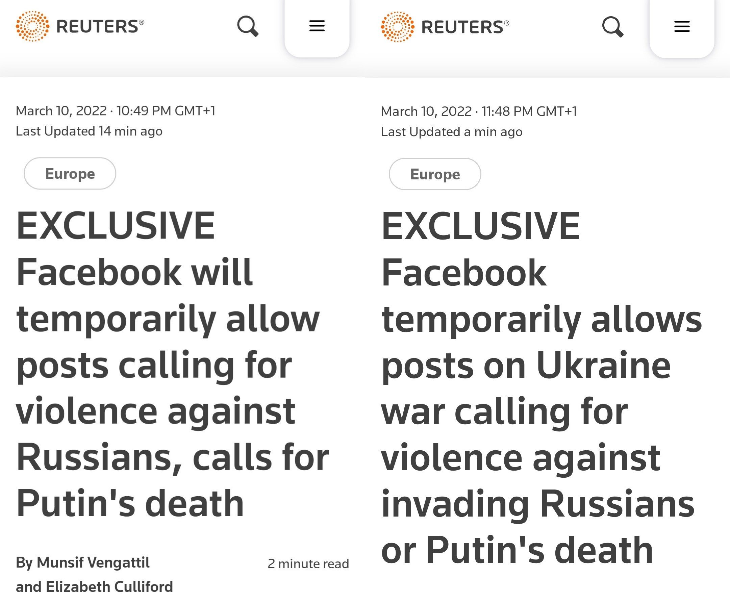The width and height of the screenshot is (730, 601).
Task: Click the 10:49 PM GMT+1 timestamp
Action: coord(166,111)
